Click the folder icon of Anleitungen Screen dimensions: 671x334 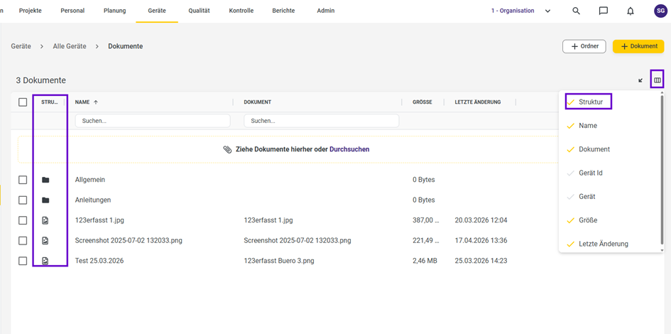coord(45,200)
